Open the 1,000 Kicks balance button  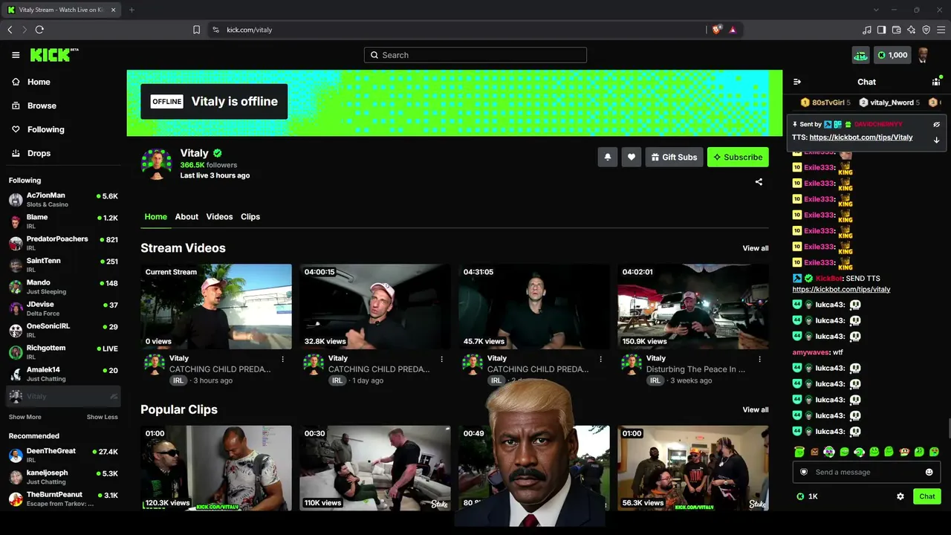892,55
